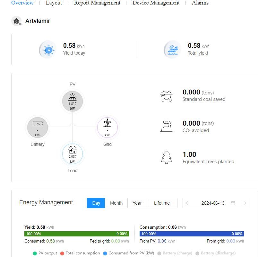Click the Total yield icon
Screen dimensions: 258x257
[x=172, y=49]
